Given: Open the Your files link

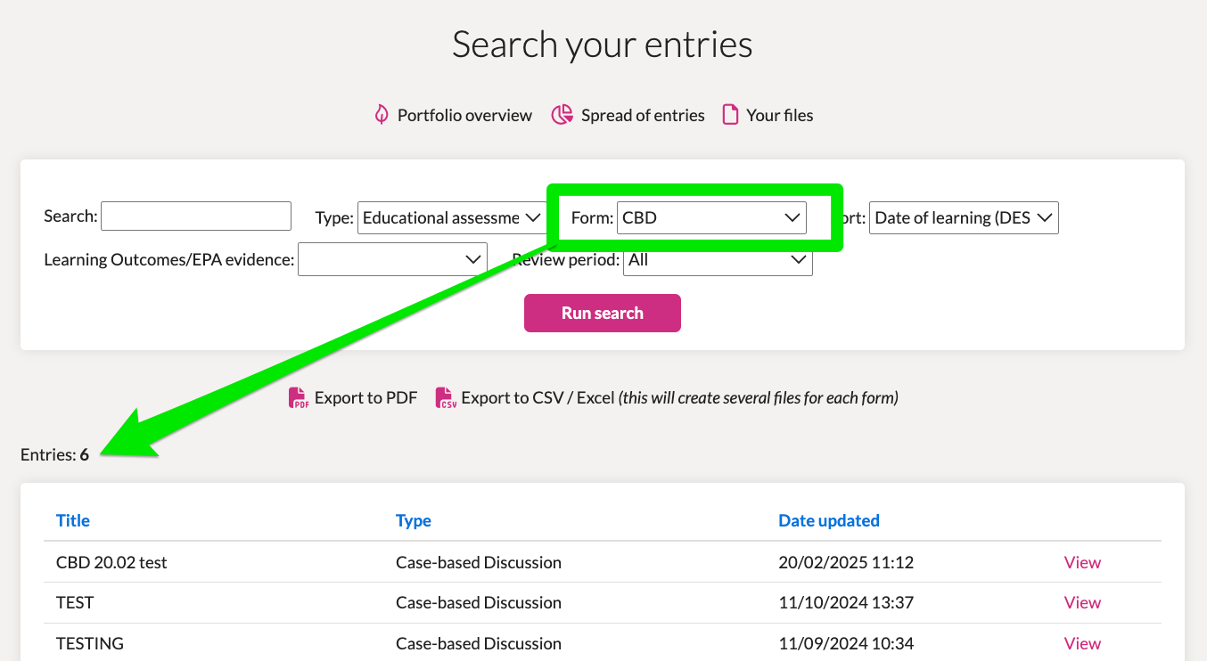Looking at the screenshot, I should click(x=780, y=115).
